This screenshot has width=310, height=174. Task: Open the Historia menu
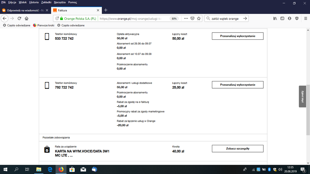tap(34, 2)
